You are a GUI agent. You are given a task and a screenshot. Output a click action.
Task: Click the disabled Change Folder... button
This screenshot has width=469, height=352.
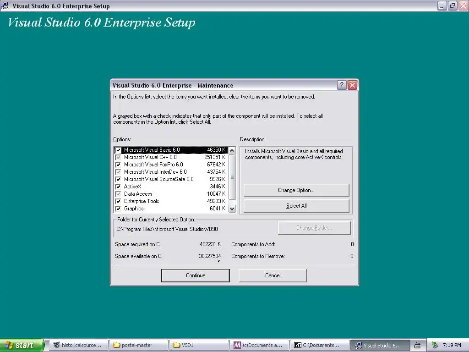[314, 228]
